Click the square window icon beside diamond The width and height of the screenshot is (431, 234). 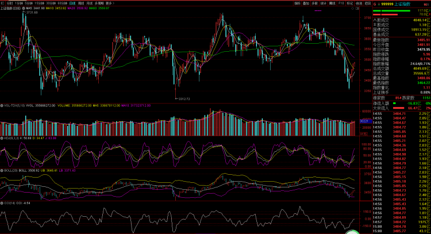click(357, 9)
